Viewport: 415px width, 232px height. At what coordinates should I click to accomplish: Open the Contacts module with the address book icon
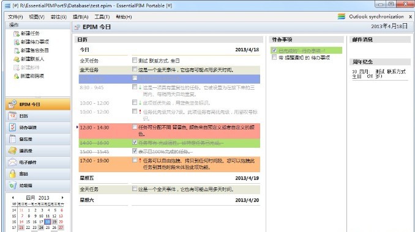pyautogui.click(x=38, y=151)
